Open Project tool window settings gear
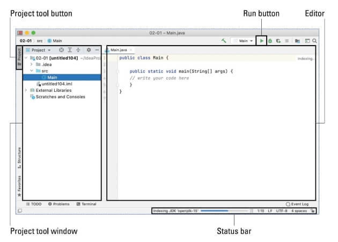The width and height of the screenshot is (338, 242). (x=89, y=50)
